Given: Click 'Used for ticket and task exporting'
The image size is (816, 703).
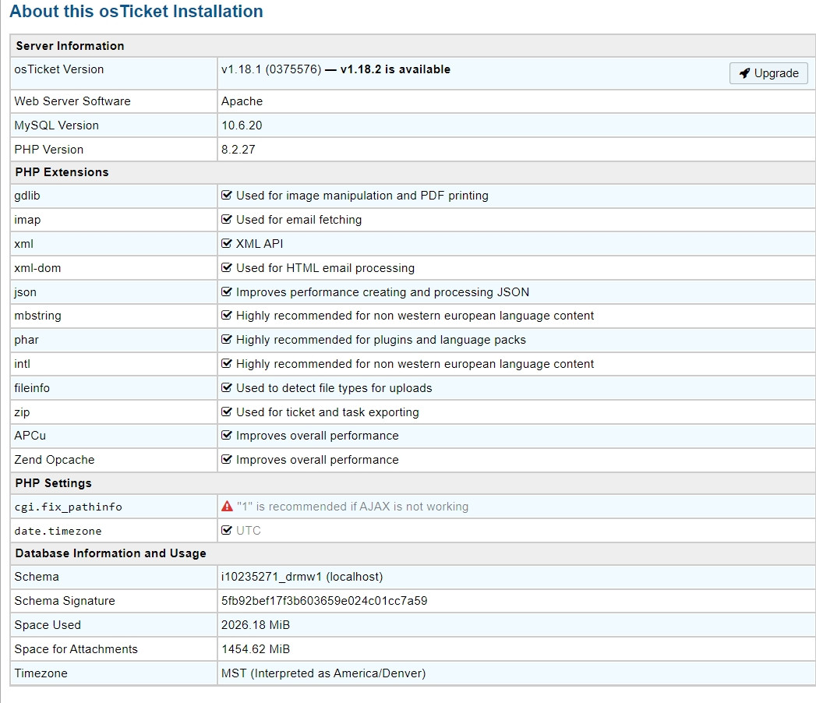Looking at the screenshot, I should pos(327,412).
